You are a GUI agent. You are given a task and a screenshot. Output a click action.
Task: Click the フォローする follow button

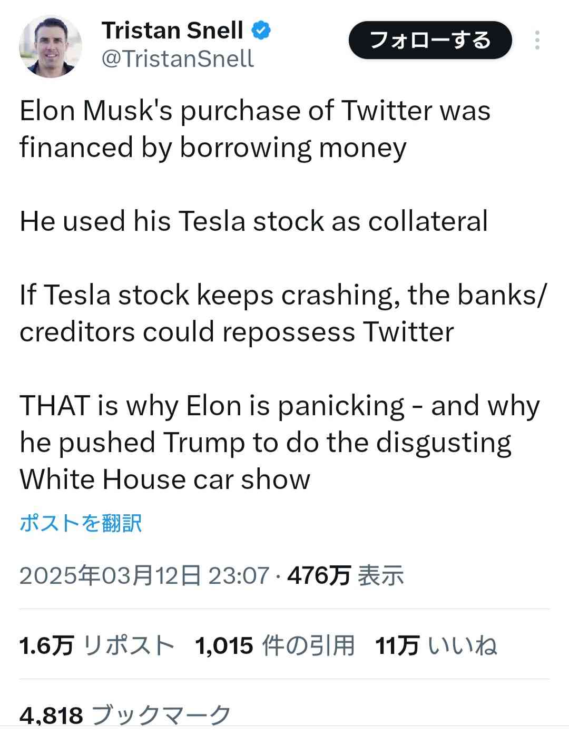[430, 40]
